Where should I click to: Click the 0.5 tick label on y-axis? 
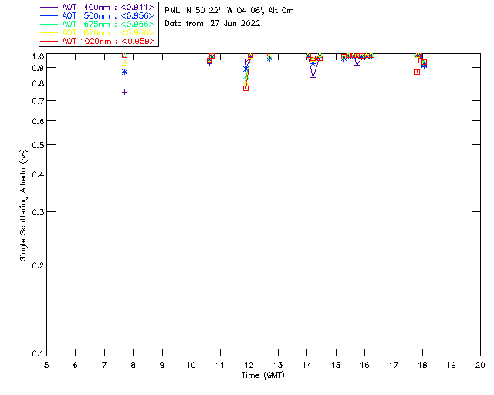(x=36, y=145)
